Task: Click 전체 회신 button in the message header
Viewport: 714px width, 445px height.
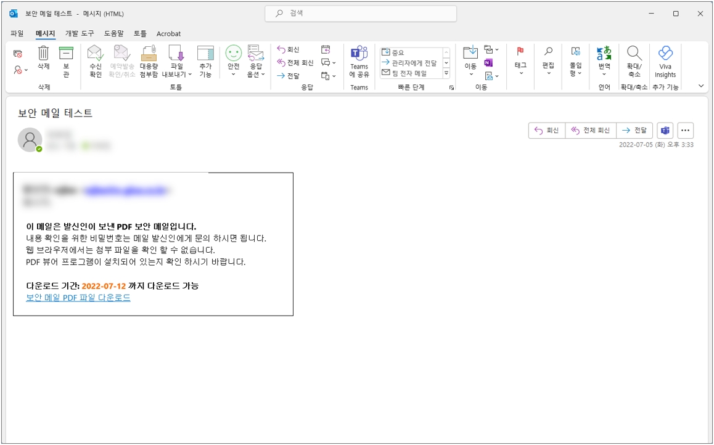Action: [590, 131]
